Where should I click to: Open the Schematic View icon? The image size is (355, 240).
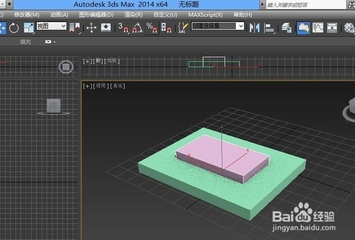point(332,28)
